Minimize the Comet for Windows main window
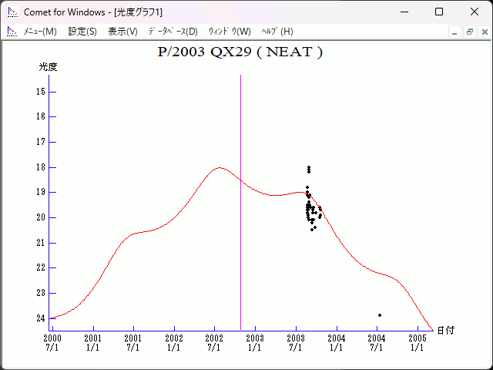 (404, 12)
